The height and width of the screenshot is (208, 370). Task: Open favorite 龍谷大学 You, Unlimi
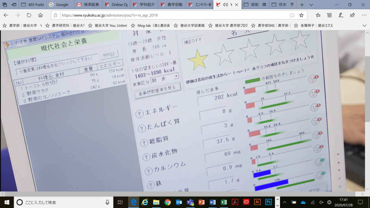click(108, 25)
